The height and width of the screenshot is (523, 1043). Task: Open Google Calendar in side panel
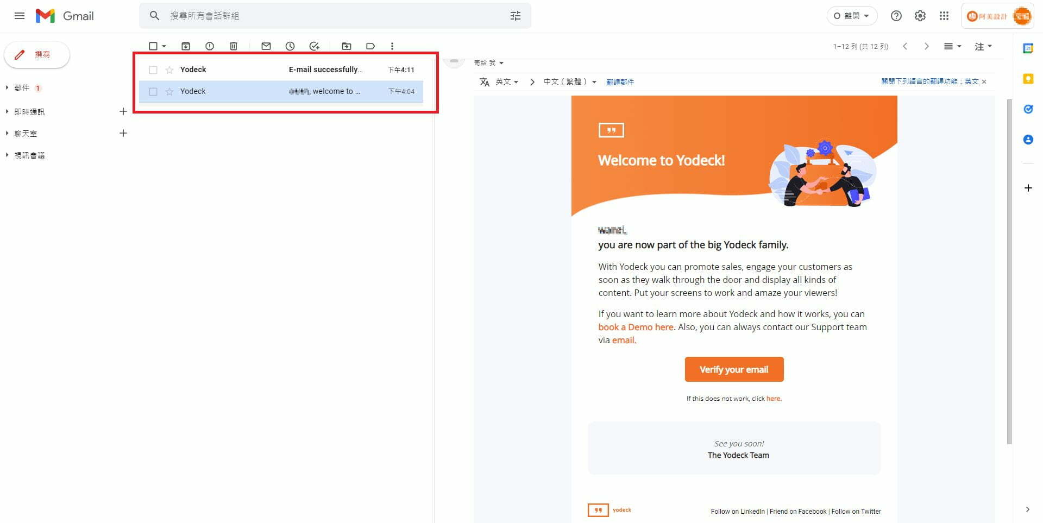(1028, 48)
